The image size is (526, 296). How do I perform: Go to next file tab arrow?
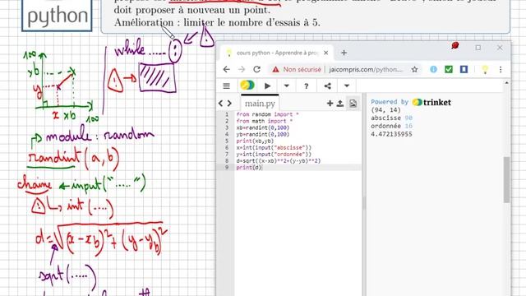(229, 104)
